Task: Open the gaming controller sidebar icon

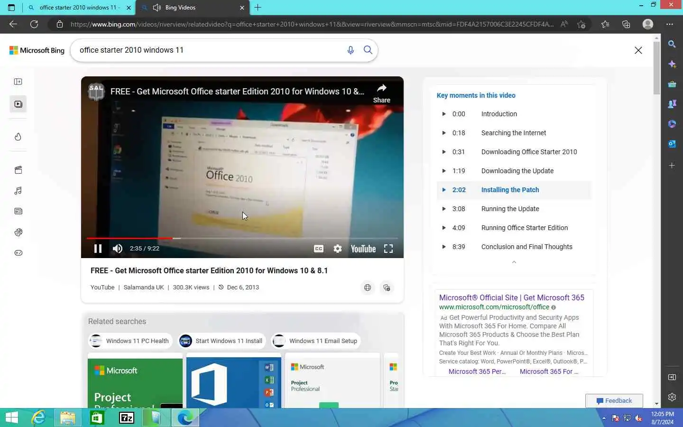Action: pos(18,253)
